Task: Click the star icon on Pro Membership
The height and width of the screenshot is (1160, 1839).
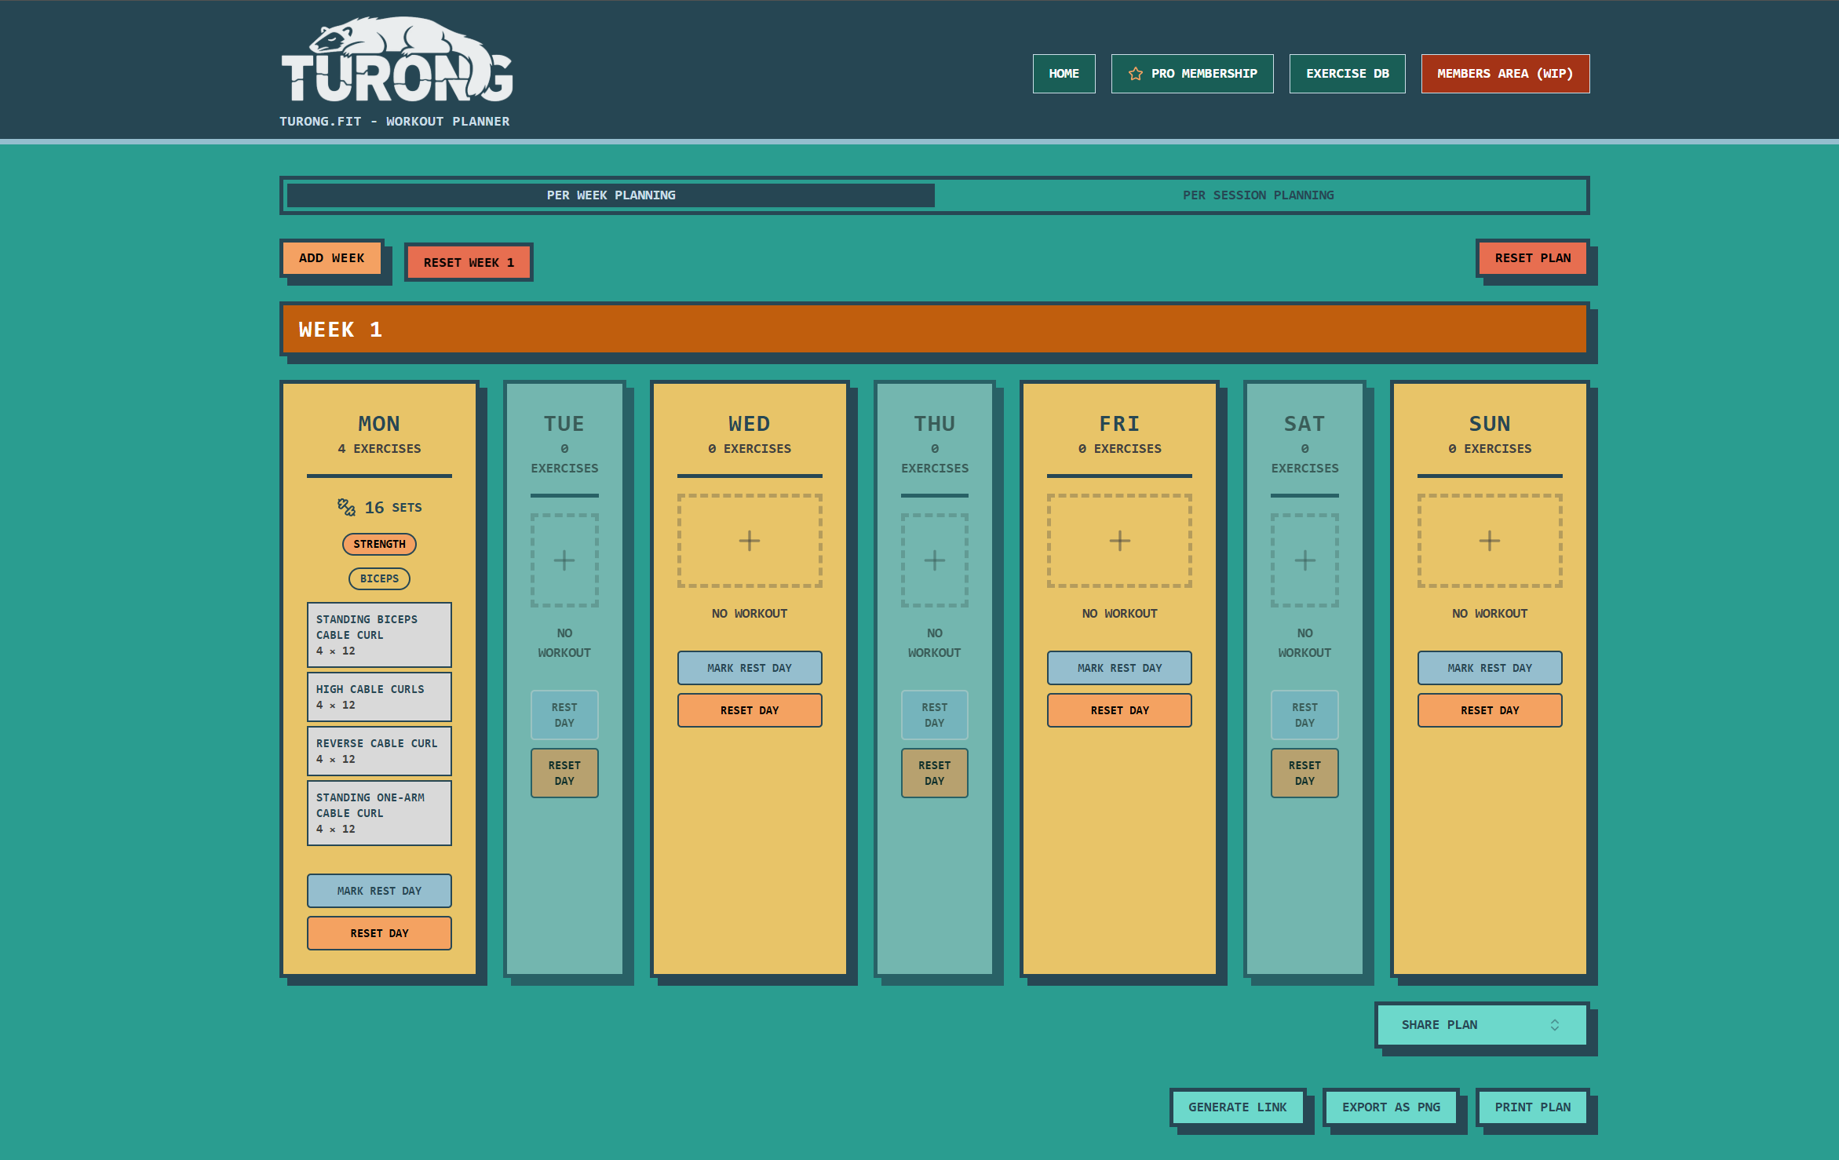Action: click(x=1135, y=74)
